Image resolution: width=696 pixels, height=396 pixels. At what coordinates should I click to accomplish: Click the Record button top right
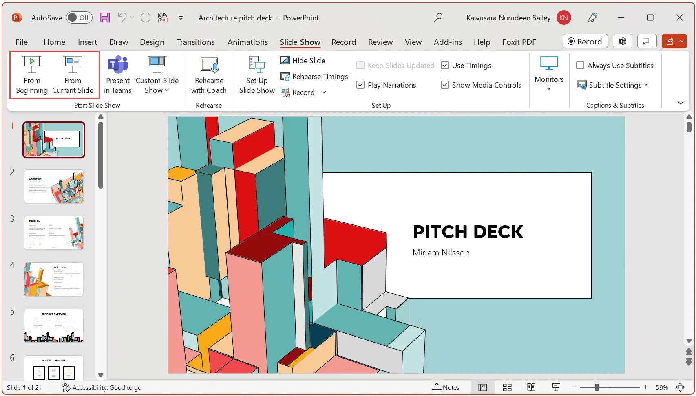(x=585, y=41)
